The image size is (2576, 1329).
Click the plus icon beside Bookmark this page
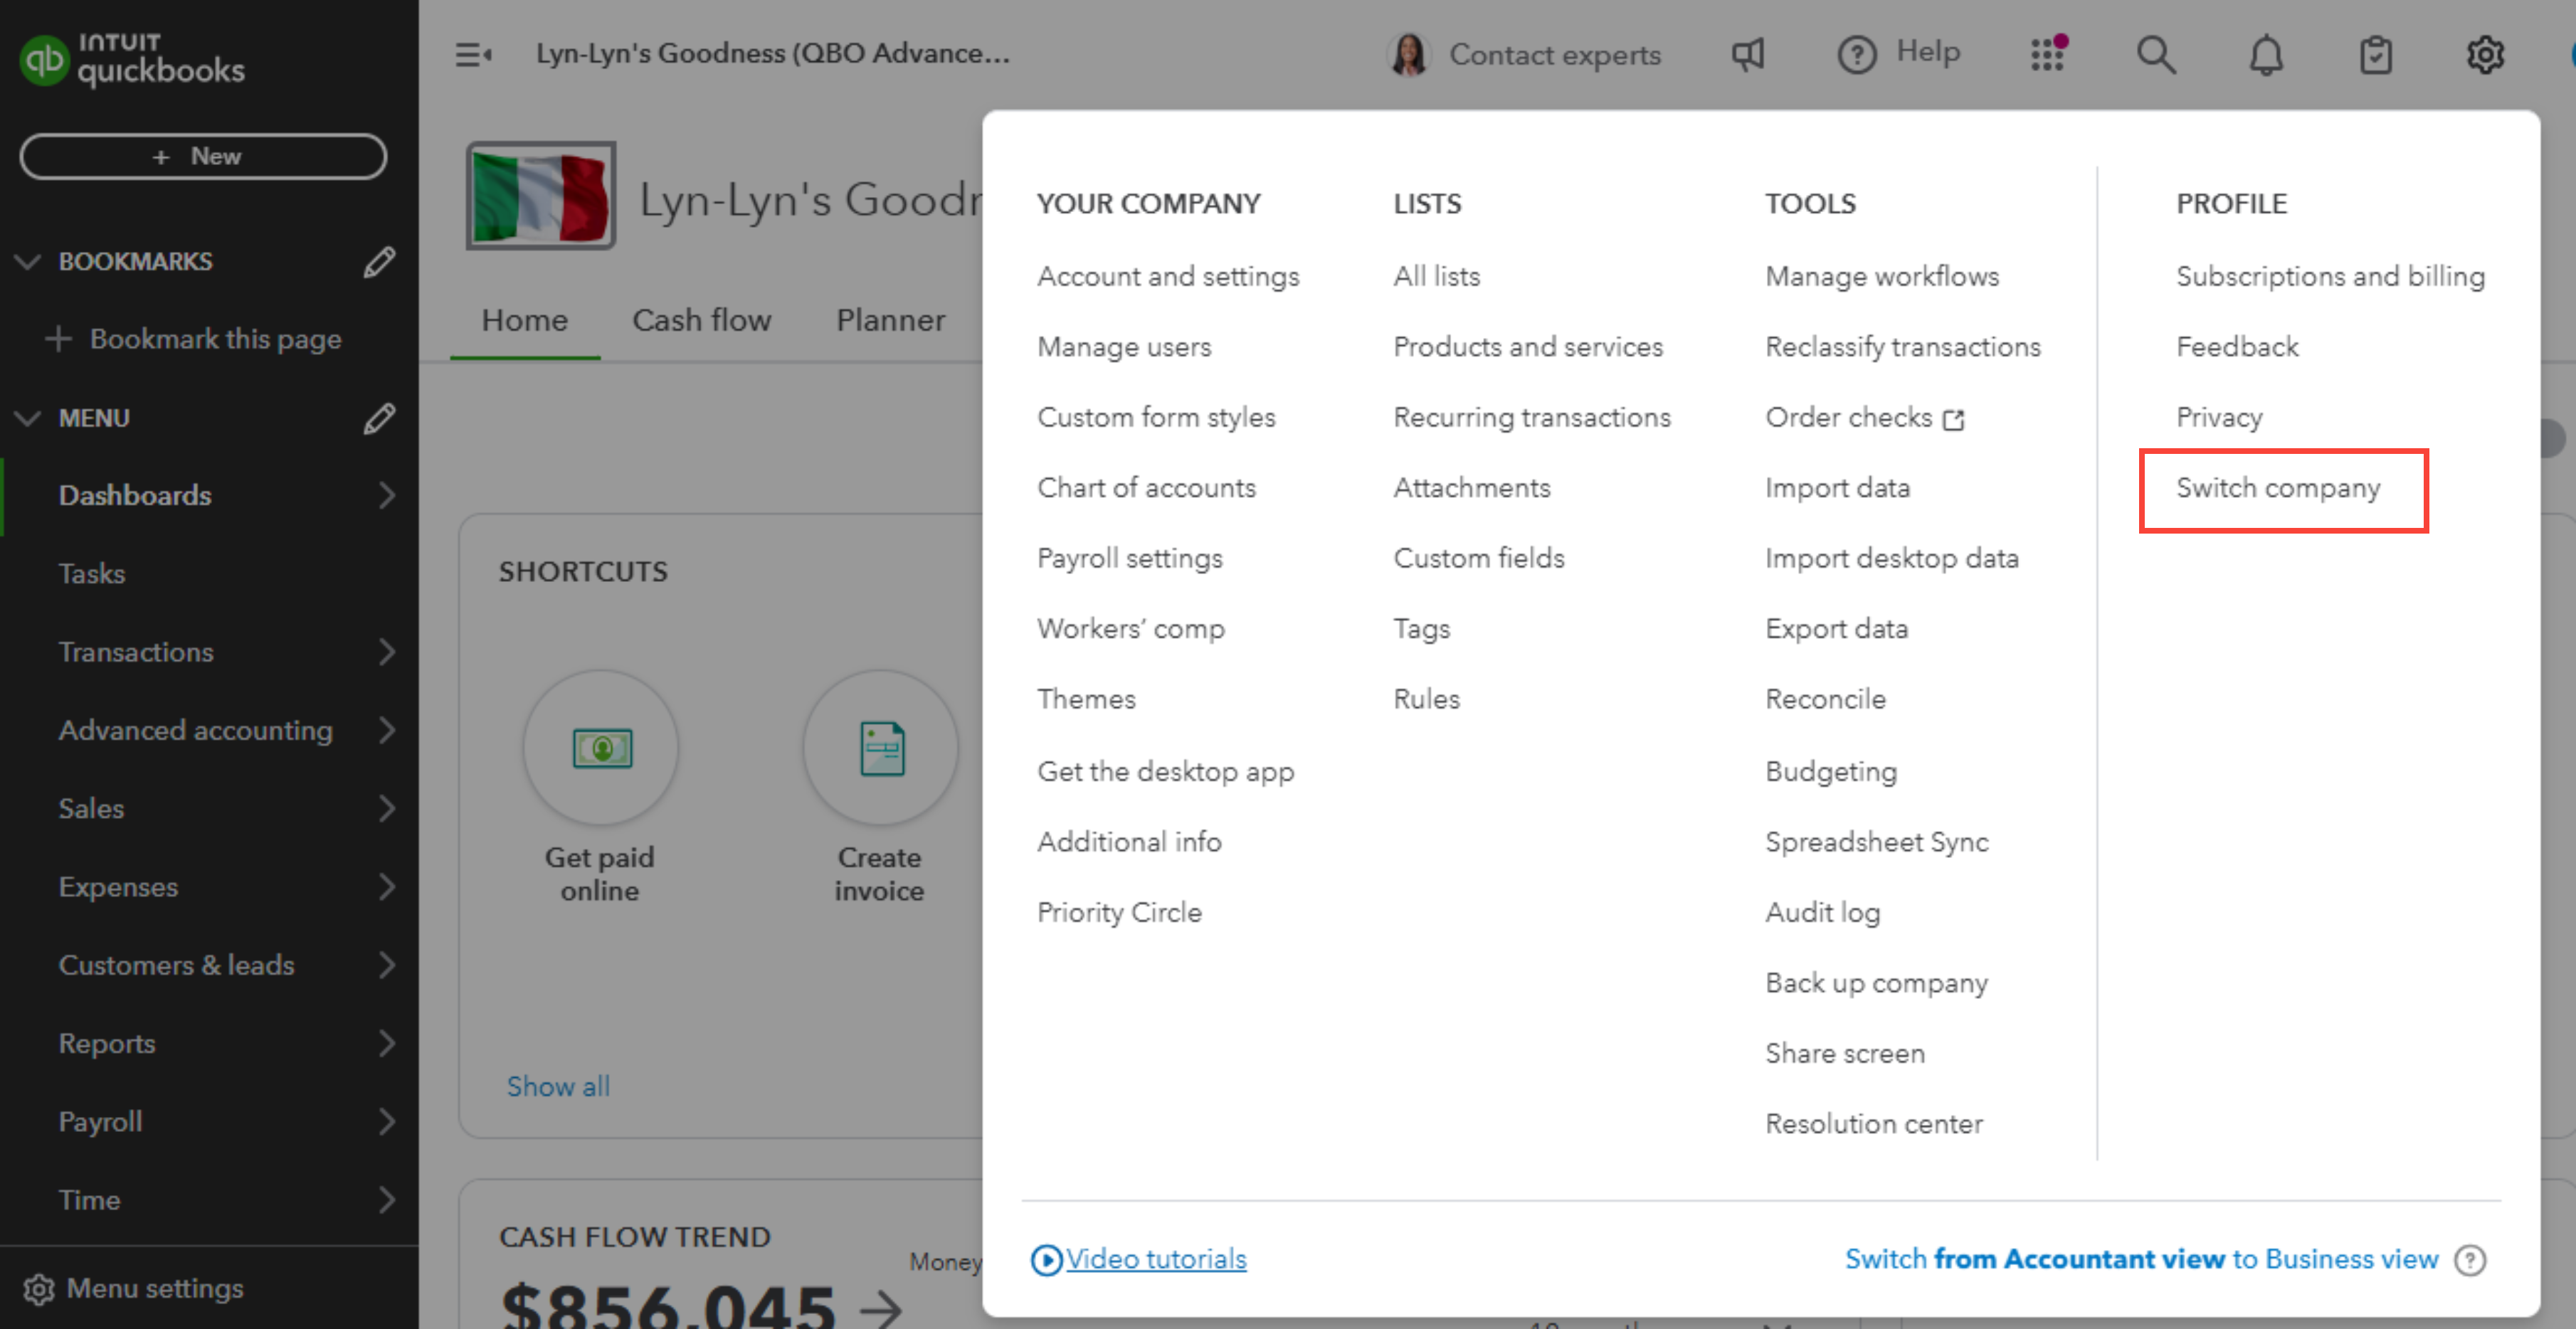click(58, 339)
